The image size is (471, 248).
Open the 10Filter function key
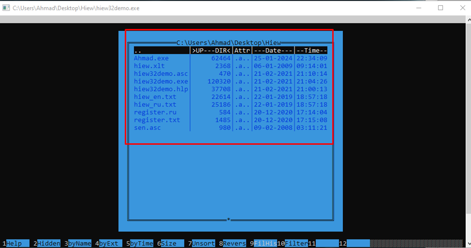click(293, 243)
